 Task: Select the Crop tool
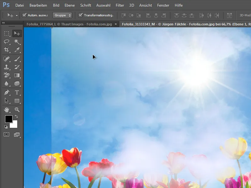pyautogui.click(x=7, y=50)
